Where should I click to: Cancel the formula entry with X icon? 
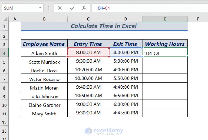pyautogui.click(x=60, y=8)
